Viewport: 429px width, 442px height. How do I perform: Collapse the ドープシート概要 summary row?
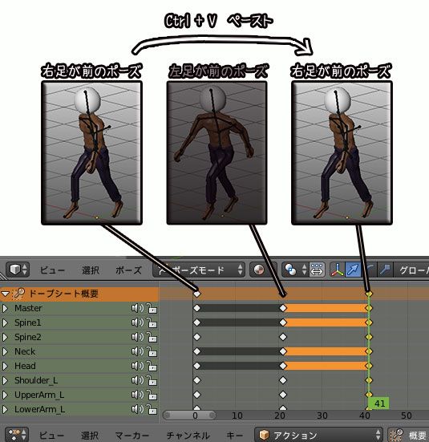[5, 294]
